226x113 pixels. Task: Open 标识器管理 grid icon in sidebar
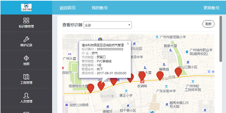pyautogui.click(x=26, y=20)
